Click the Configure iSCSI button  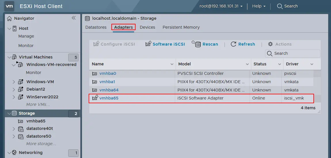(x=114, y=44)
